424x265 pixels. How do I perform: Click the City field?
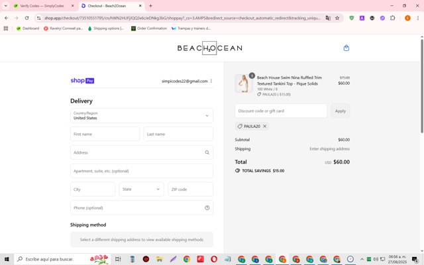[93, 189]
